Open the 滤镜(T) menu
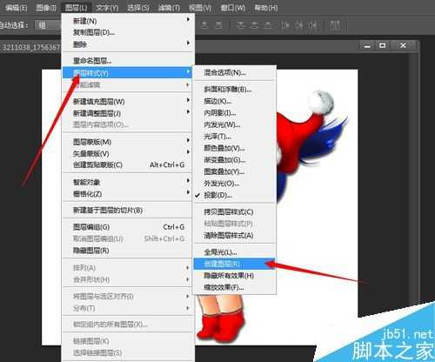435x362 pixels. 169,8
